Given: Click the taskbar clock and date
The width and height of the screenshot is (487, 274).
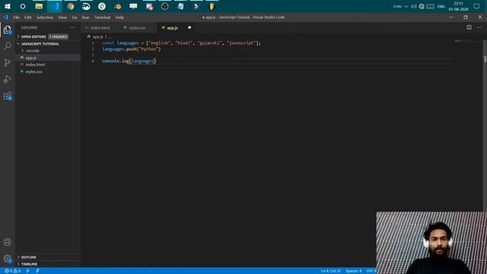Looking at the screenshot, I should pos(458,6).
